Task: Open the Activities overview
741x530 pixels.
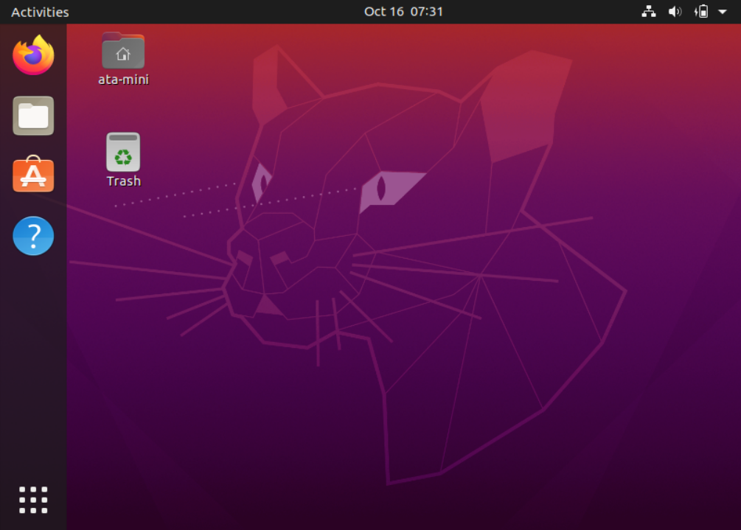Action: [x=40, y=12]
